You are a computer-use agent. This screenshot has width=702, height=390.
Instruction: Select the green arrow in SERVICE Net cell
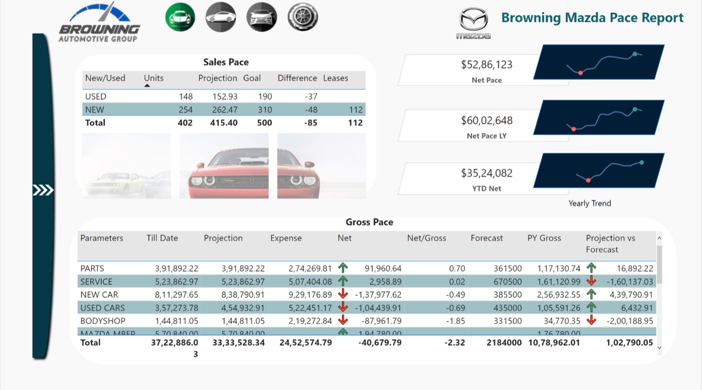343,281
